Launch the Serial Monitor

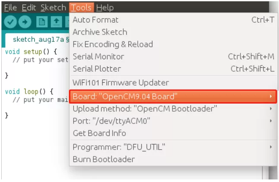pyautogui.click(x=98, y=57)
